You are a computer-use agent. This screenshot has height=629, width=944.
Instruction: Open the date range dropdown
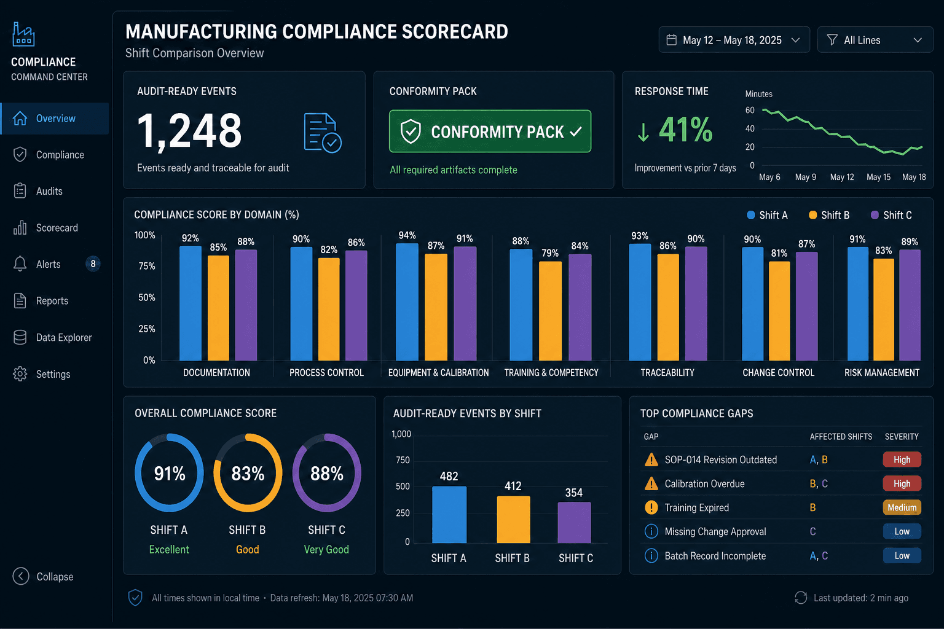734,40
